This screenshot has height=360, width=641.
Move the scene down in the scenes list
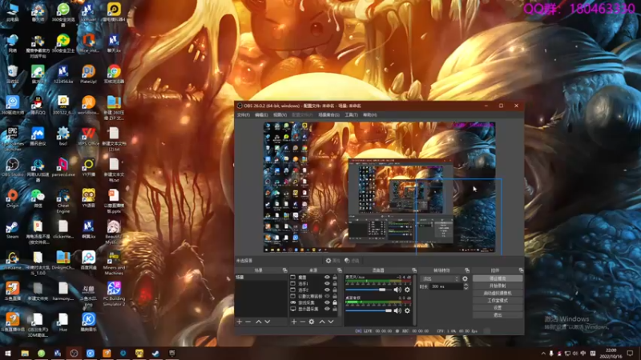(268, 322)
